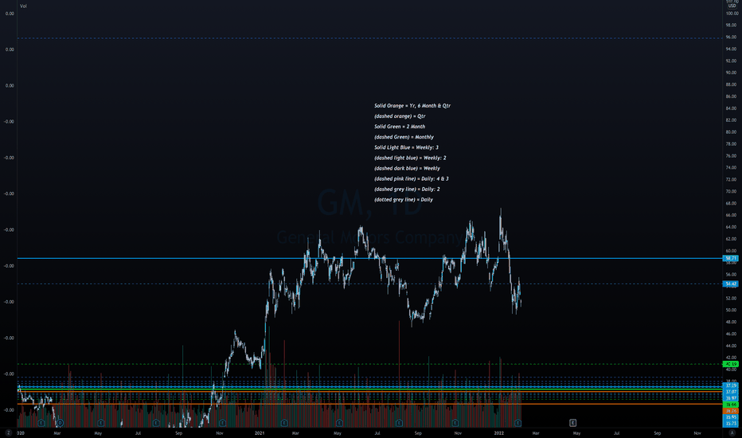
Task: Select '(dotted grey line) = Daily' note
Action: (404, 199)
